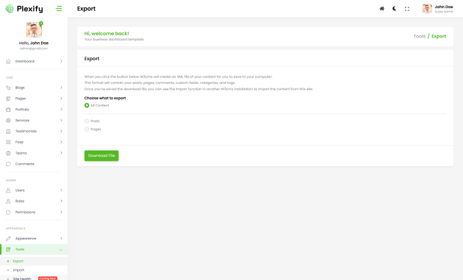Image resolution: width=463 pixels, height=280 pixels.
Task: Open the John Doe profile menu in the header
Action: [x=438, y=9]
